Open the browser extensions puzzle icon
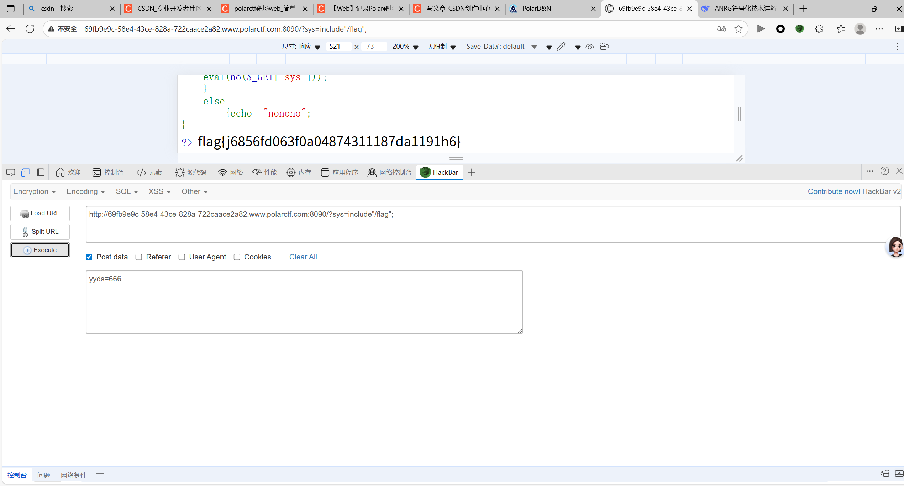 pos(819,29)
